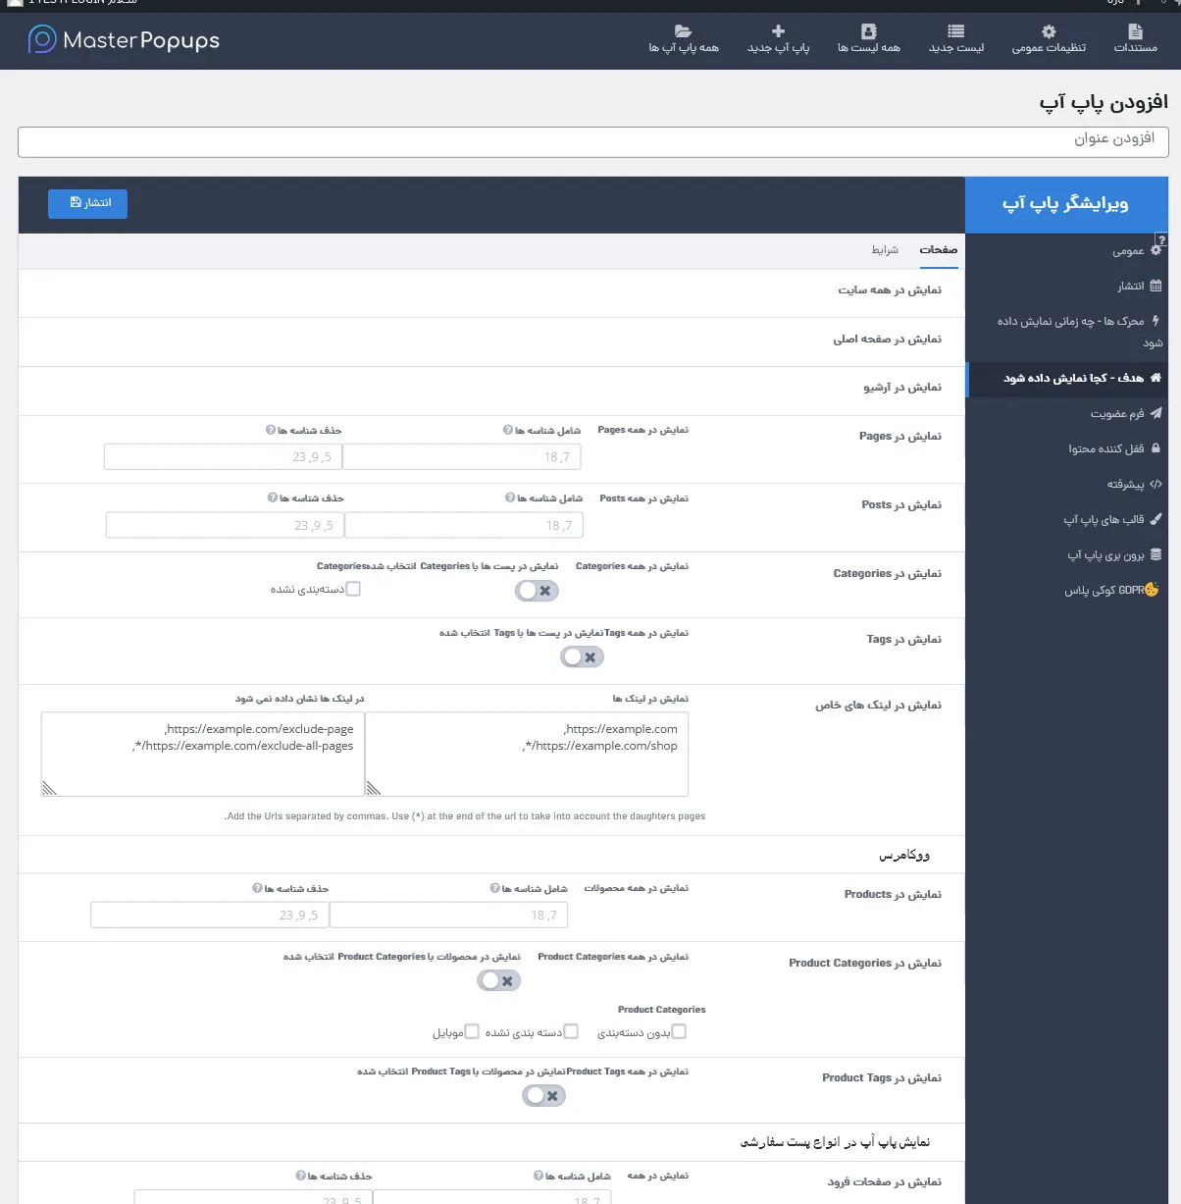Viewport: 1181px width, 1204px height.
Task: Click نمایش در لینک ها URL textarea
Action: 527,754
